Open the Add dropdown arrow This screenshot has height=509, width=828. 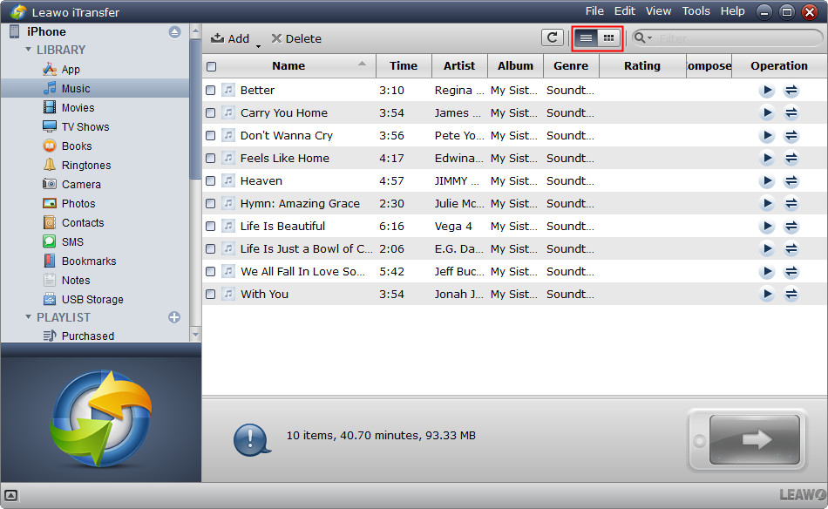258,44
